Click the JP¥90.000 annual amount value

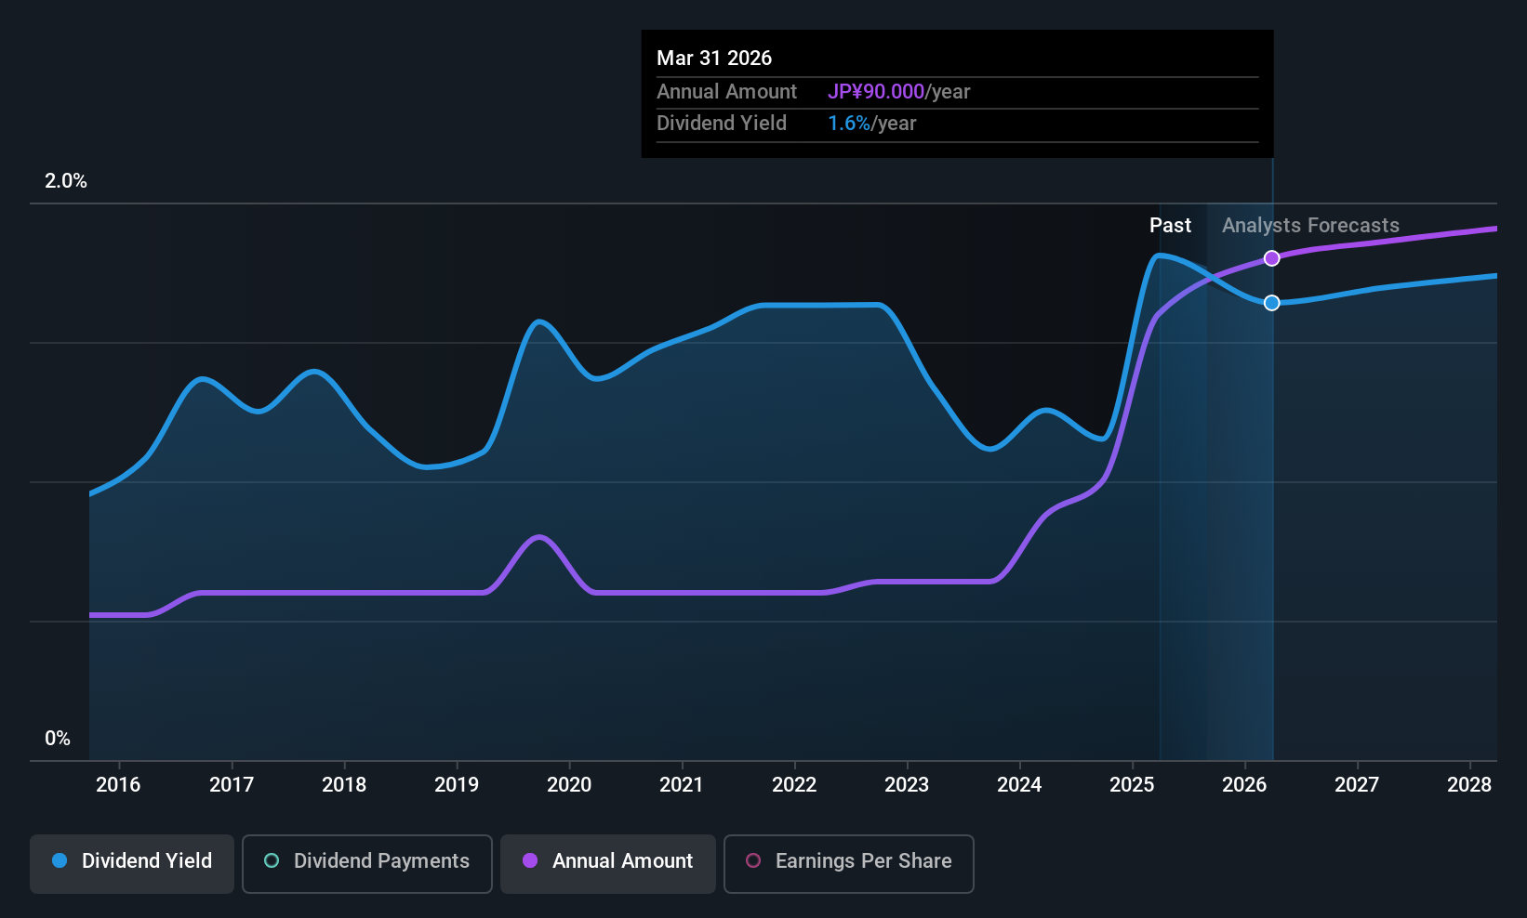coord(876,91)
